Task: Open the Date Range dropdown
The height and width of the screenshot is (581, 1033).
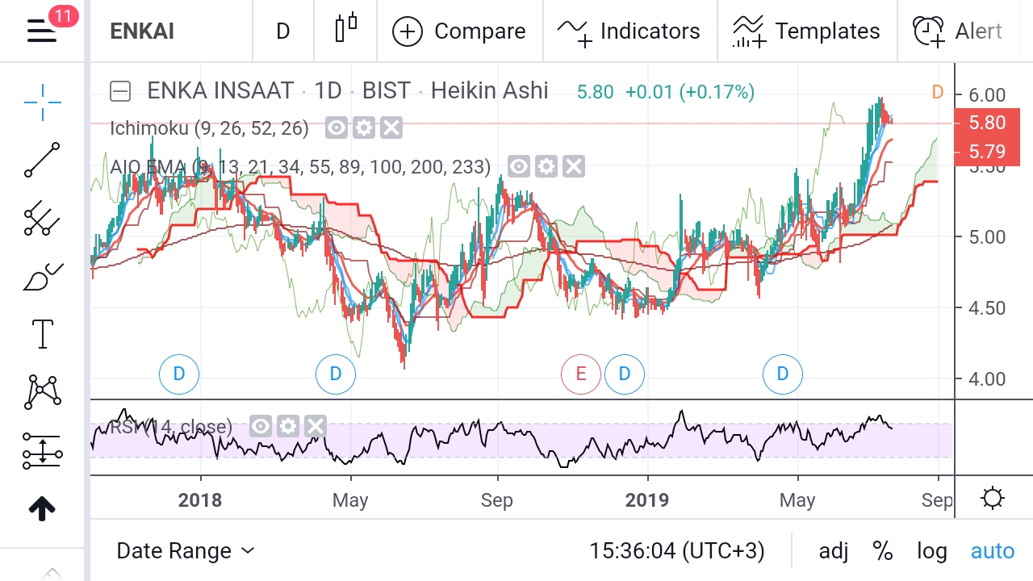Action: tap(186, 551)
